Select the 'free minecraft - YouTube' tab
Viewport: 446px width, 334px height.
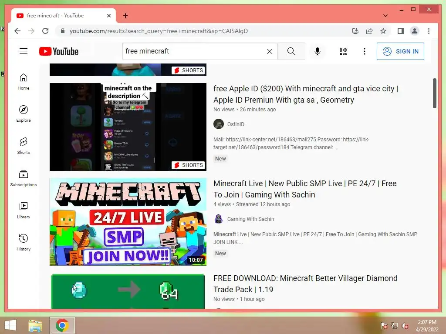point(63,16)
